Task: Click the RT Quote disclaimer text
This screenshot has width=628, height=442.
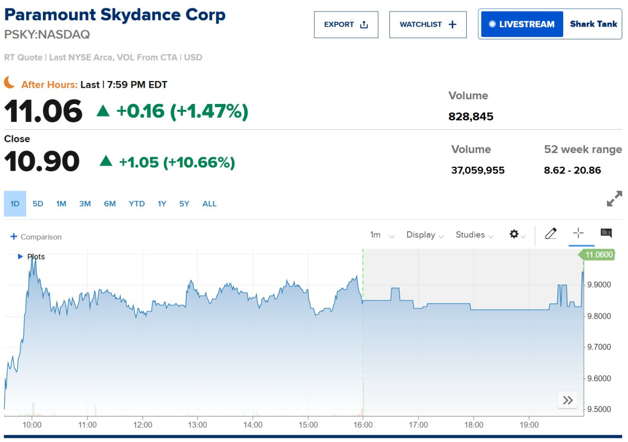Action: tap(103, 57)
